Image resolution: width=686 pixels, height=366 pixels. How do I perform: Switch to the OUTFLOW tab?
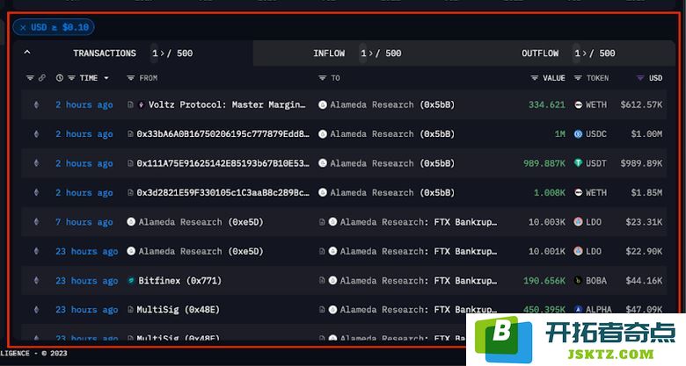click(540, 54)
